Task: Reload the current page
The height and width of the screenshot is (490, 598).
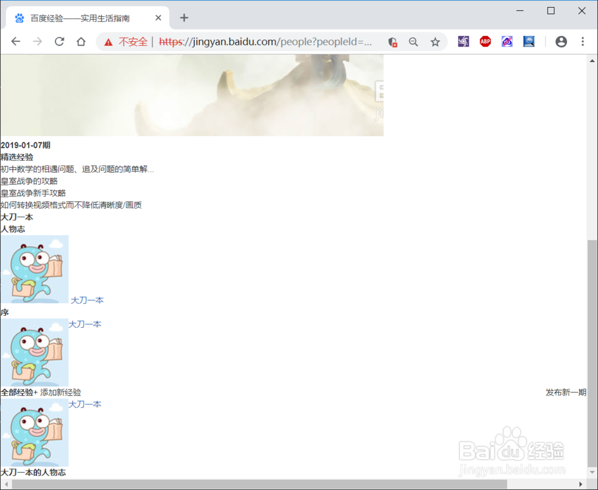Action: coord(59,41)
